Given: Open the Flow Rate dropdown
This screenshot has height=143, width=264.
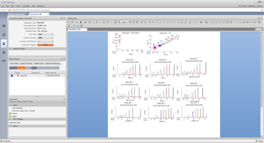Looking at the screenshot, I should point(46,34).
